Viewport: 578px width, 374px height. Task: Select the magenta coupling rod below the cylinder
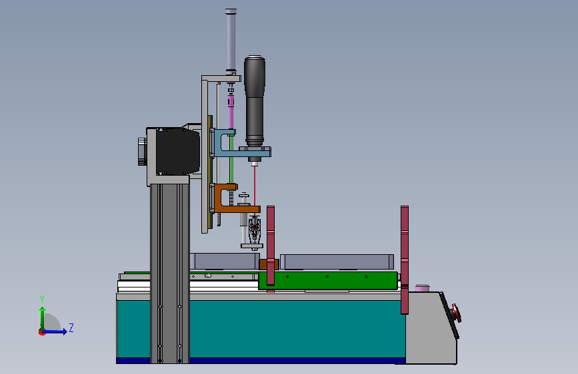(231, 112)
